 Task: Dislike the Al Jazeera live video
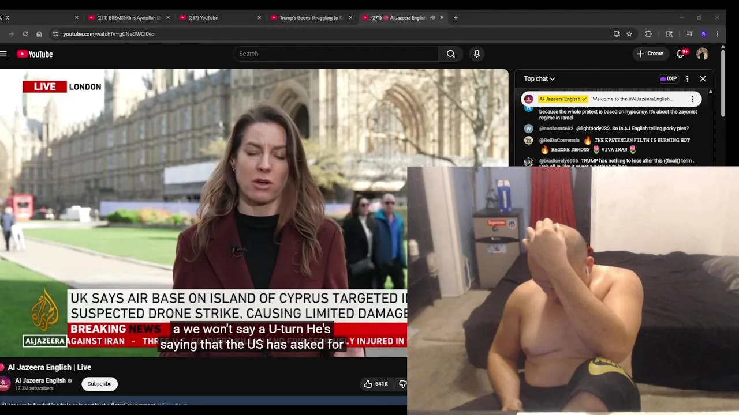click(x=402, y=384)
